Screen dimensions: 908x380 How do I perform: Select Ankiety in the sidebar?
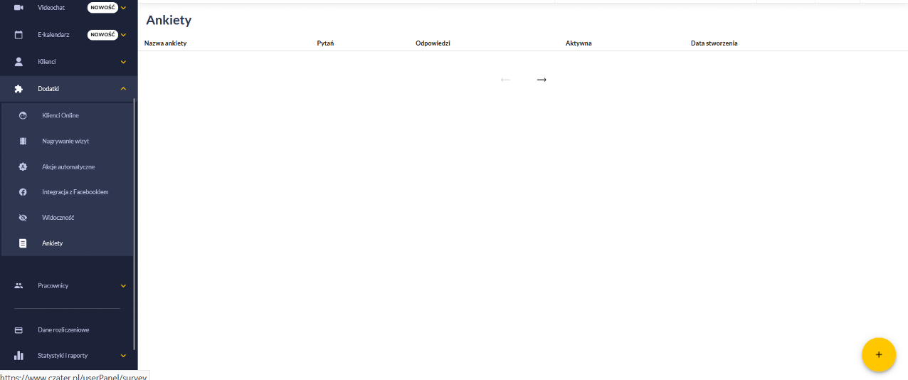click(x=53, y=243)
